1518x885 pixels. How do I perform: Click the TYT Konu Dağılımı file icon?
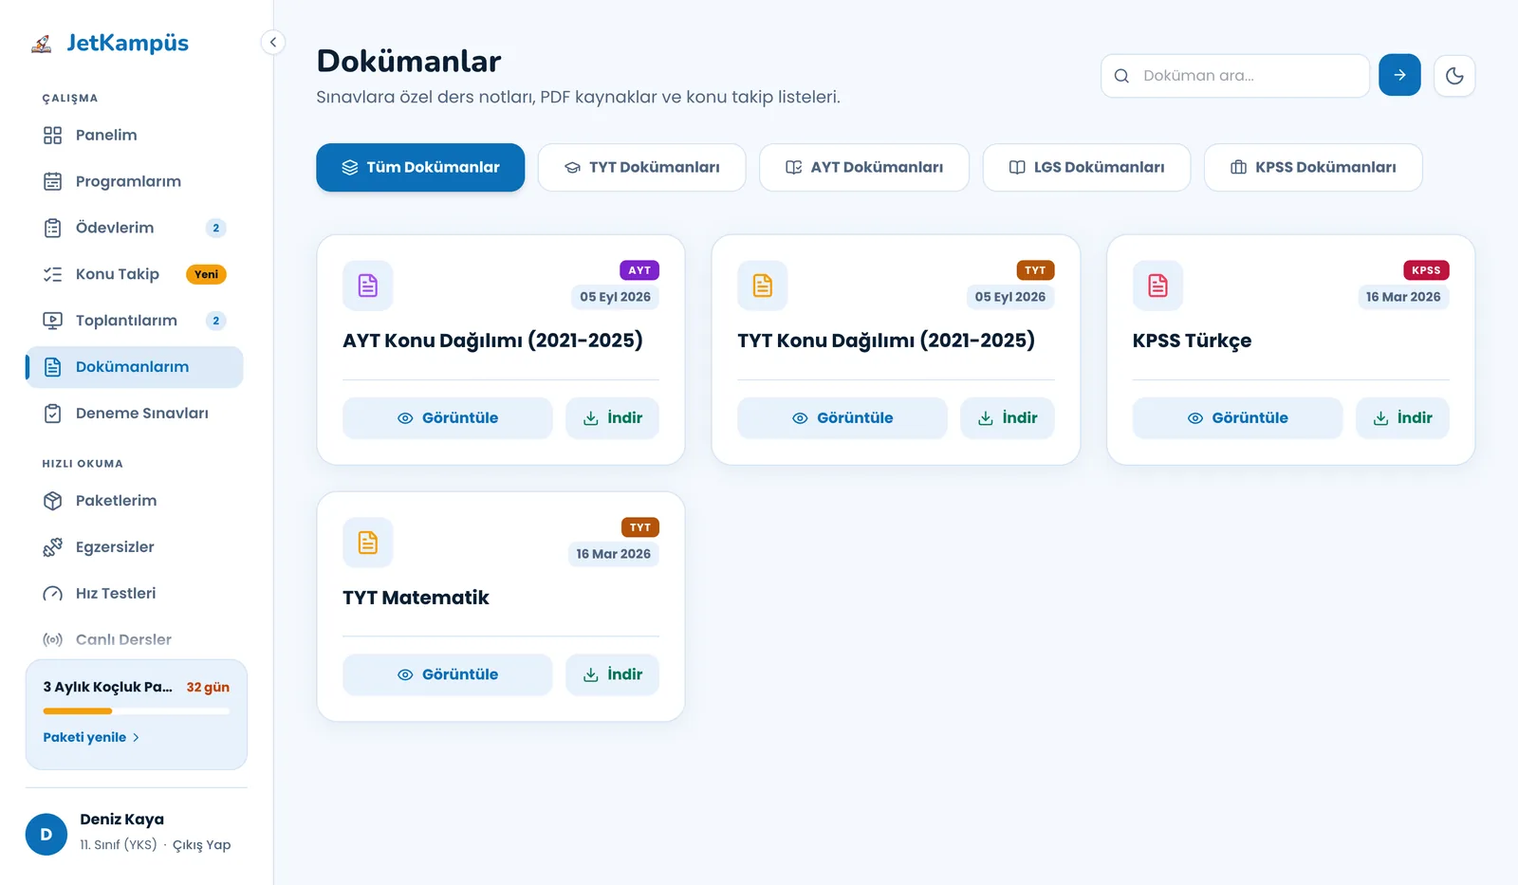[763, 286]
